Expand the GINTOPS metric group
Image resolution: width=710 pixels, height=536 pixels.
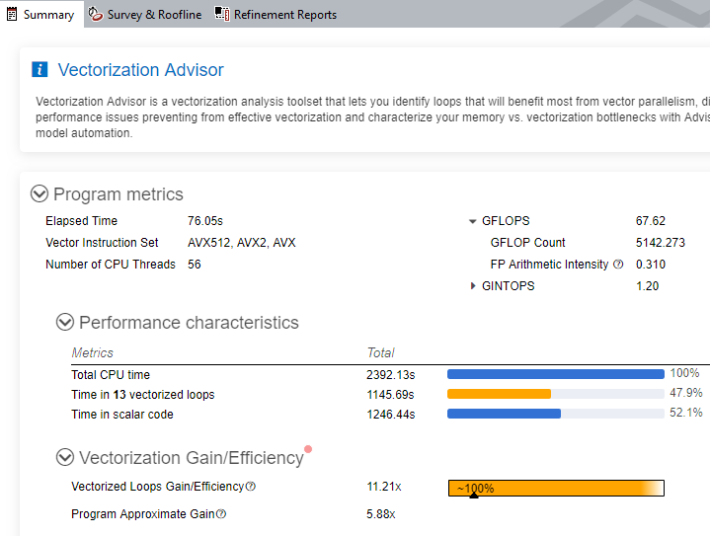point(473,286)
